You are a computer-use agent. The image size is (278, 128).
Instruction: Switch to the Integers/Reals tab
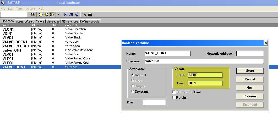pyautogui.click(x=25, y=21)
